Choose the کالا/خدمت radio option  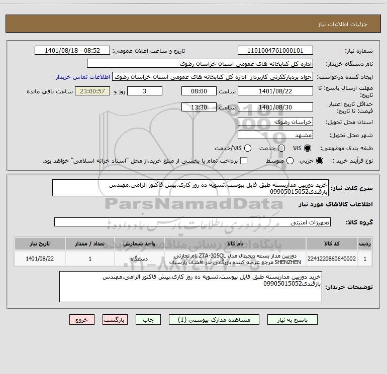[x=248, y=148]
